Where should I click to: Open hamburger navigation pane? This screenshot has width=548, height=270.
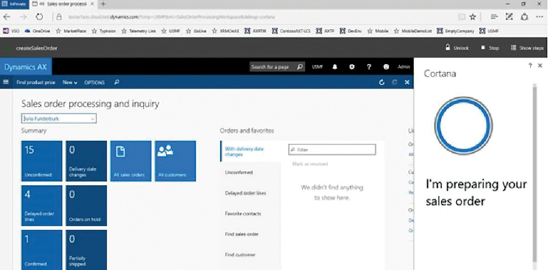(5, 82)
